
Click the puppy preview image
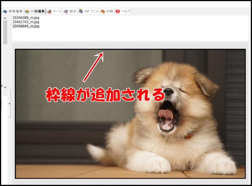tap(130, 114)
